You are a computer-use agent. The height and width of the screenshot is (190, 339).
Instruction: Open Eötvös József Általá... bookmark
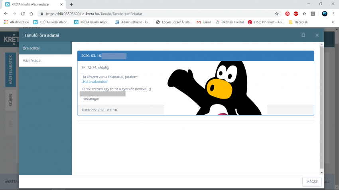click(174, 22)
